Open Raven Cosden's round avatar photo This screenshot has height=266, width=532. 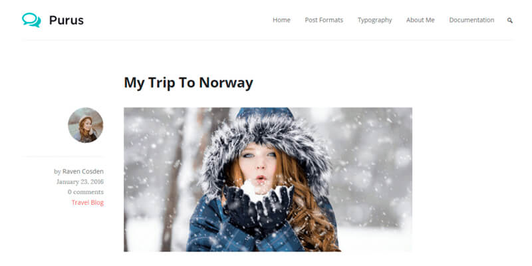tap(86, 125)
